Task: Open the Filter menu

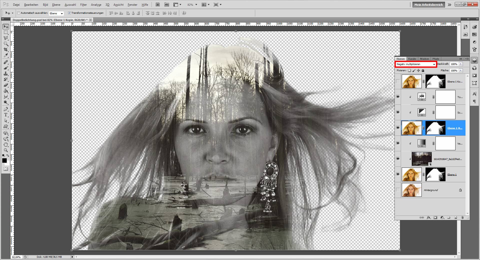Action: tap(83, 4)
